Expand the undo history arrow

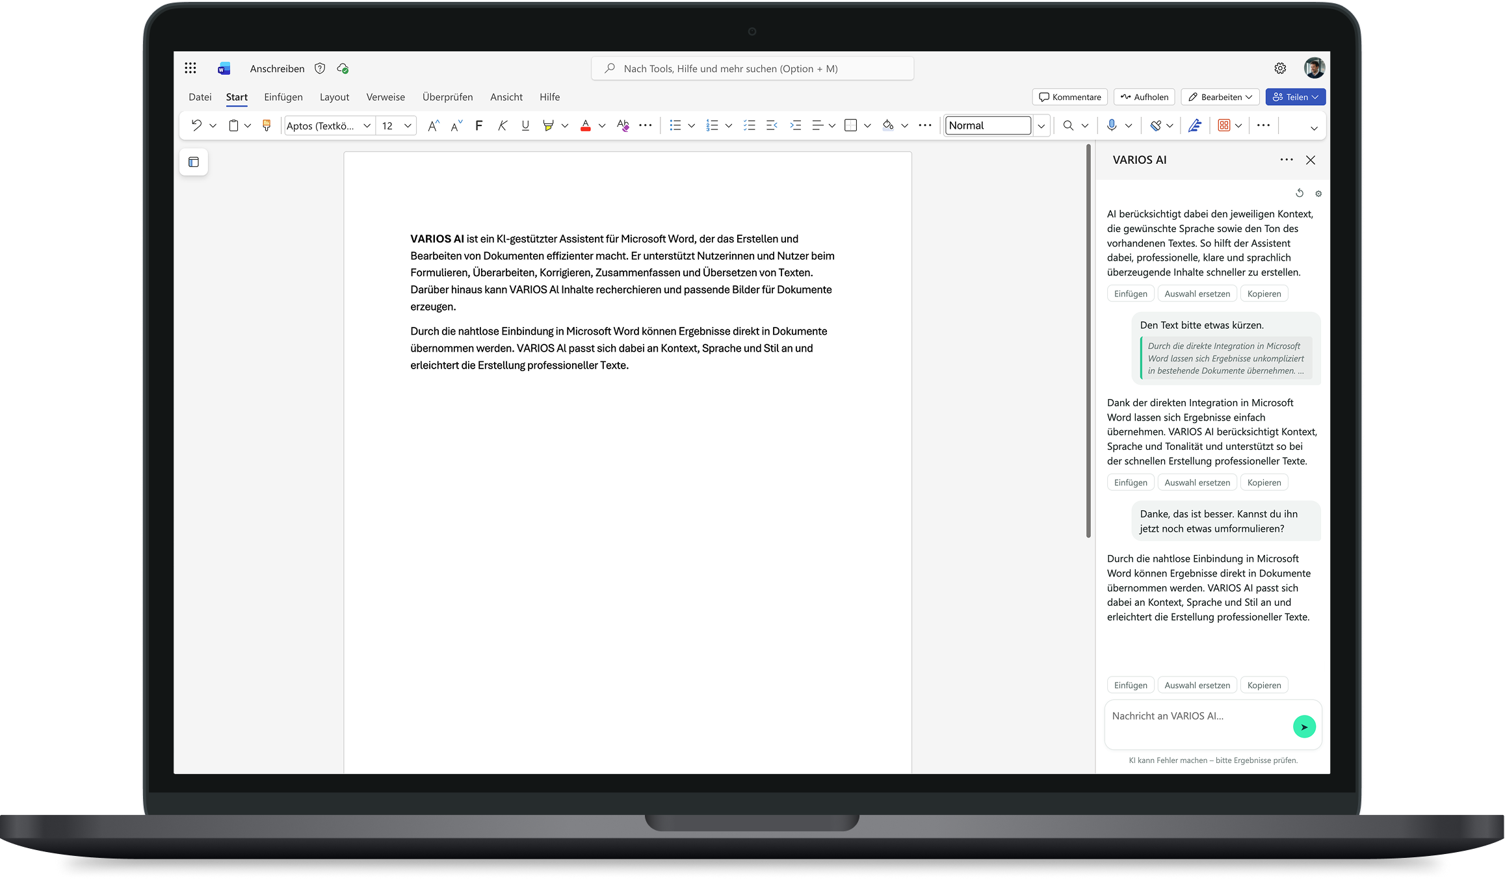(213, 126)
